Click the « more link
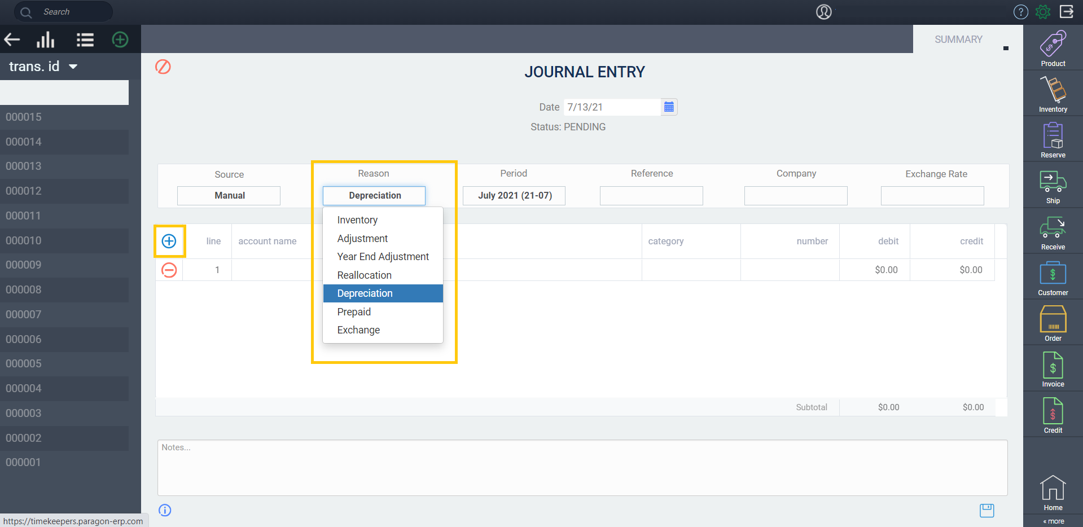The width and height of the screenshot is (1083, 527). [1054, 521]
